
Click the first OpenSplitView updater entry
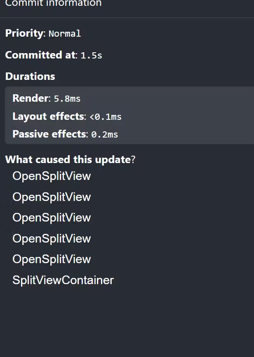pos(52,176)
